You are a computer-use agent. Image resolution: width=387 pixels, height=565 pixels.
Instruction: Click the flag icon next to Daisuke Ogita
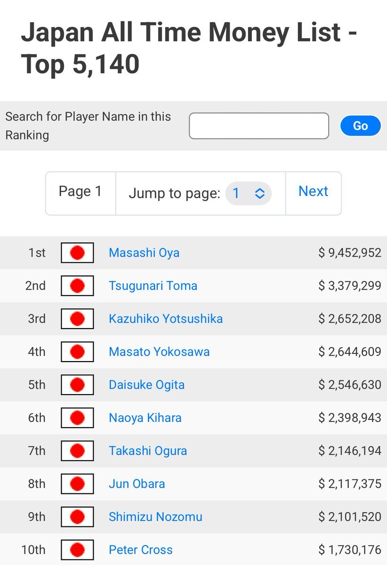pos(77,385)
